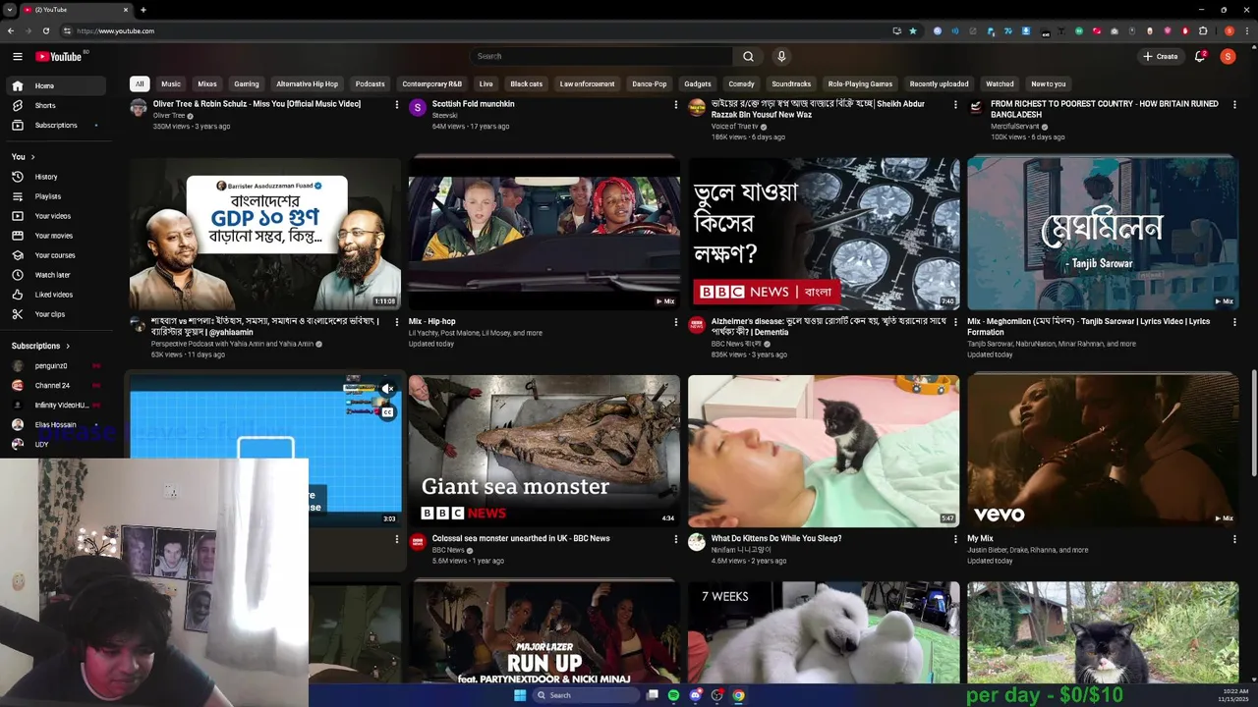
Task: Open the tab search dropdown arrow
Action: 10,10
